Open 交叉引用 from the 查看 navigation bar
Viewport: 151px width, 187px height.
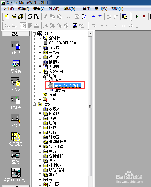tap(16, 139)
